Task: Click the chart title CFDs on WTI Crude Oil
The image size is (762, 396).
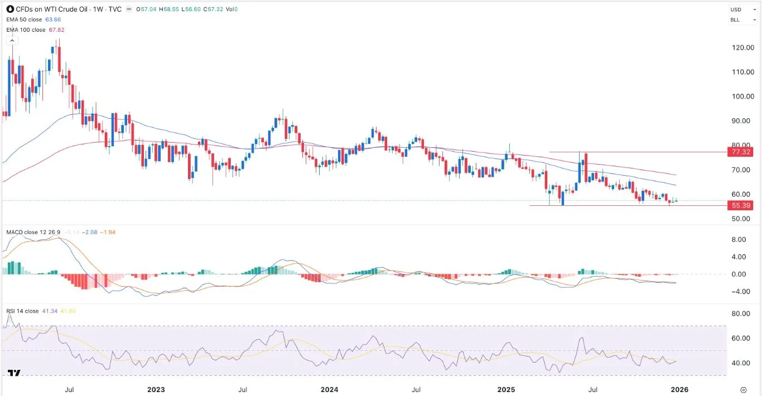Action: [x=53, y=10]
